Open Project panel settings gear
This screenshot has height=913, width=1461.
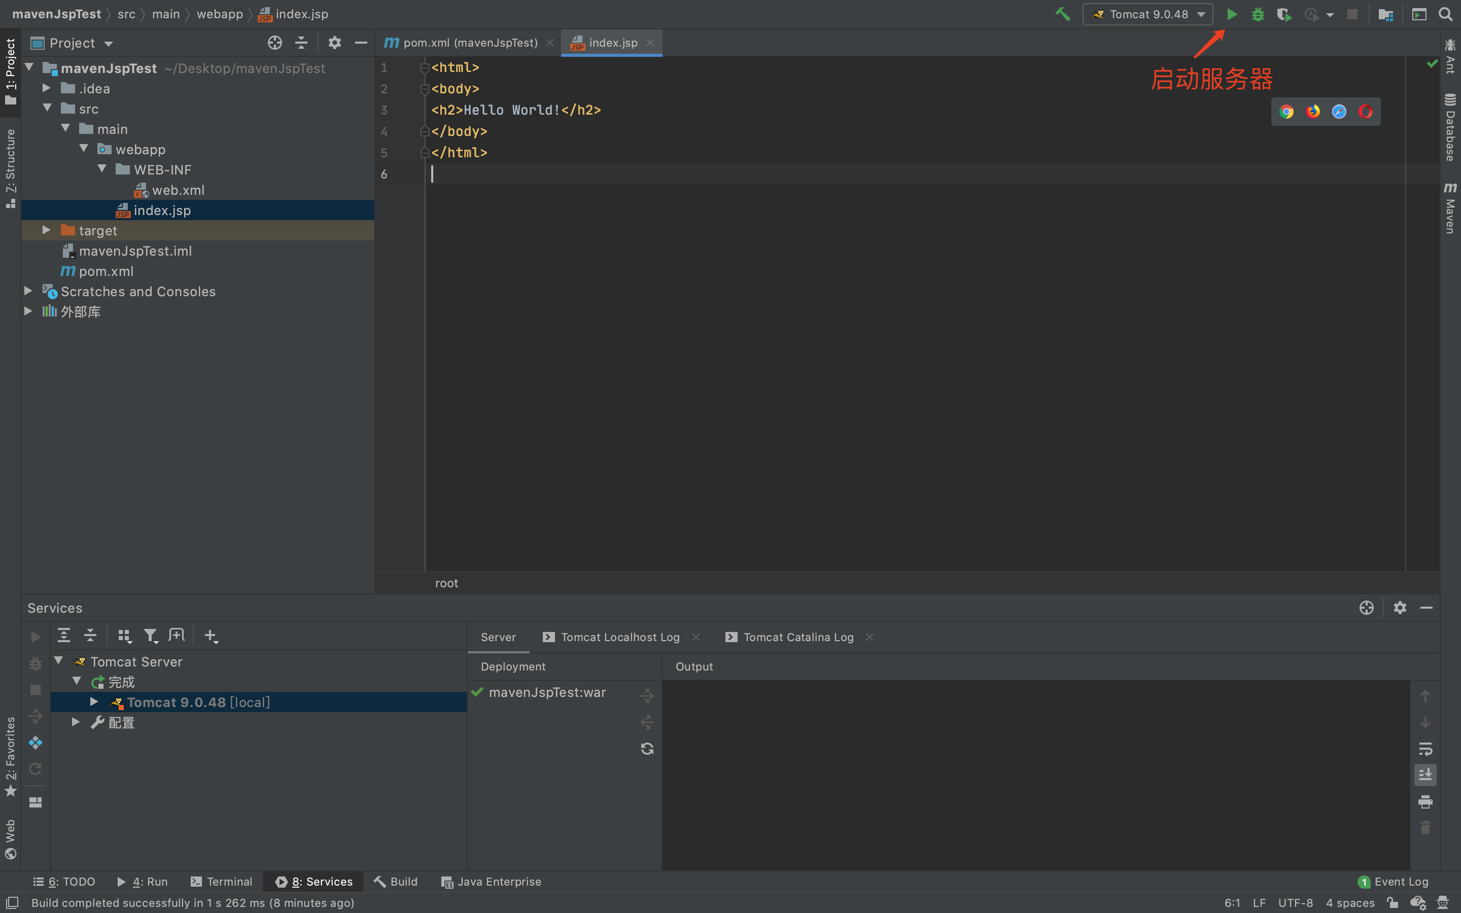(x=334, y=43)
